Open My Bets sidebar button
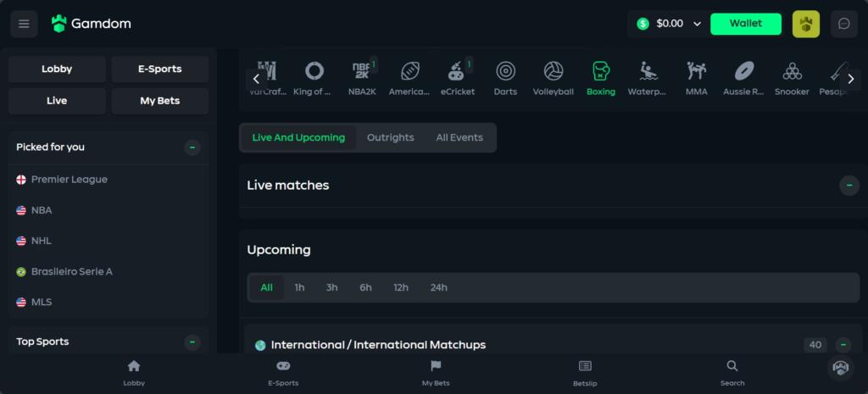868x394 pixels. coord(160,102)
